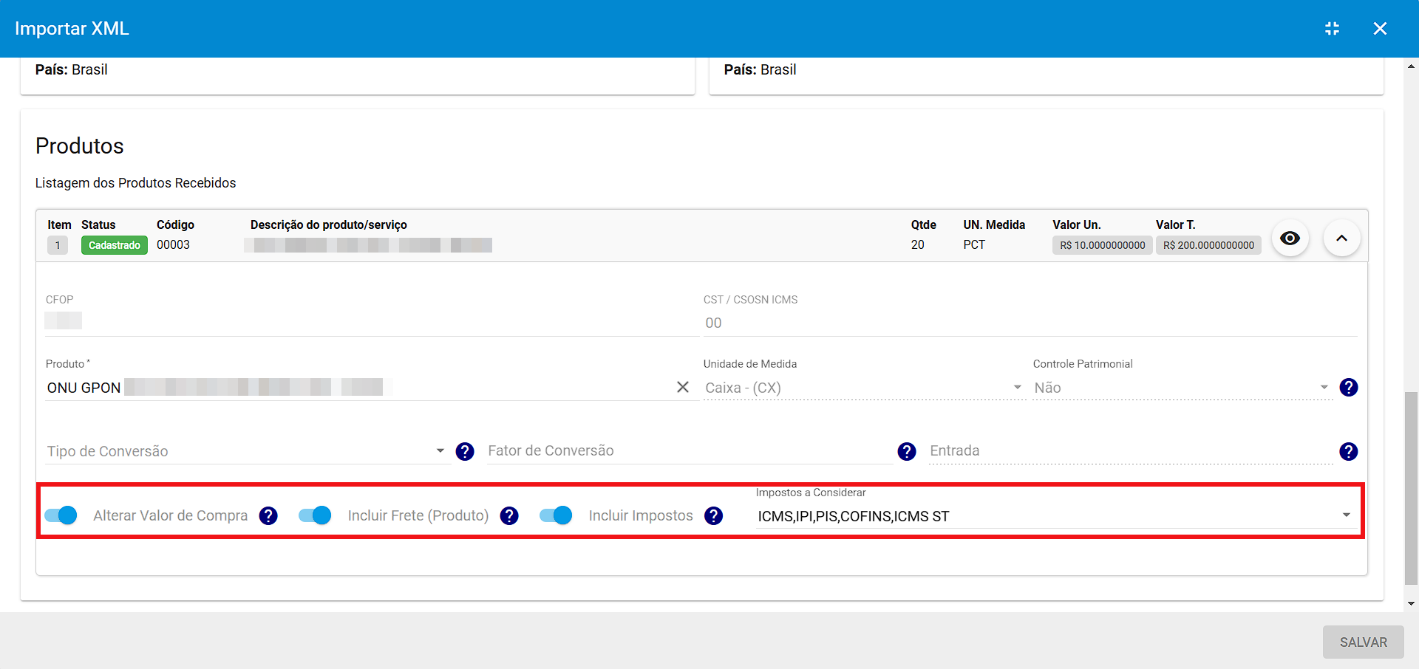Collapse item 1 product details with chevron
This screenshot has width=1419, height=669.
pyautogui.click(x=1341, y=239)
